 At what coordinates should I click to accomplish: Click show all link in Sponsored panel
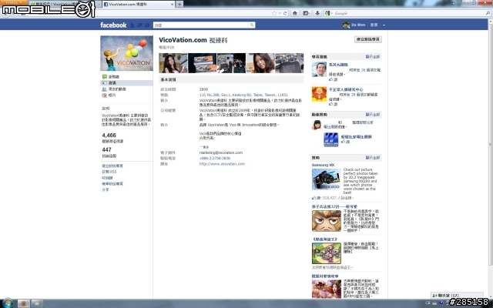click(373, 158)
